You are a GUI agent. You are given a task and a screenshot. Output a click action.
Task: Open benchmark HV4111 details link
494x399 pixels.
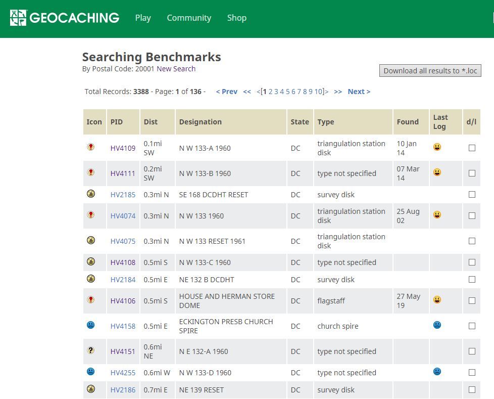pos(123,173)
